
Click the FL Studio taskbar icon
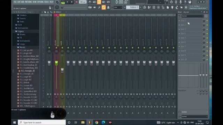[x=90, y=123]
